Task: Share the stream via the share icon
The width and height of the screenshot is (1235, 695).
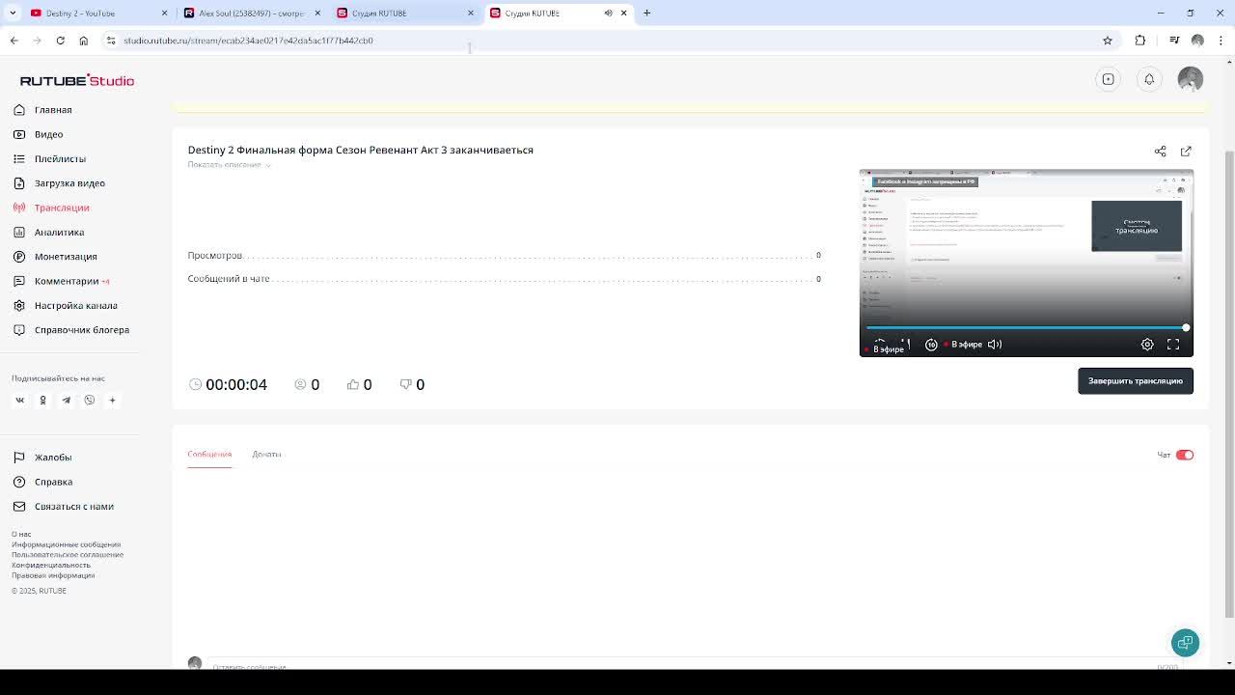Action: (x=1161, y=152)
